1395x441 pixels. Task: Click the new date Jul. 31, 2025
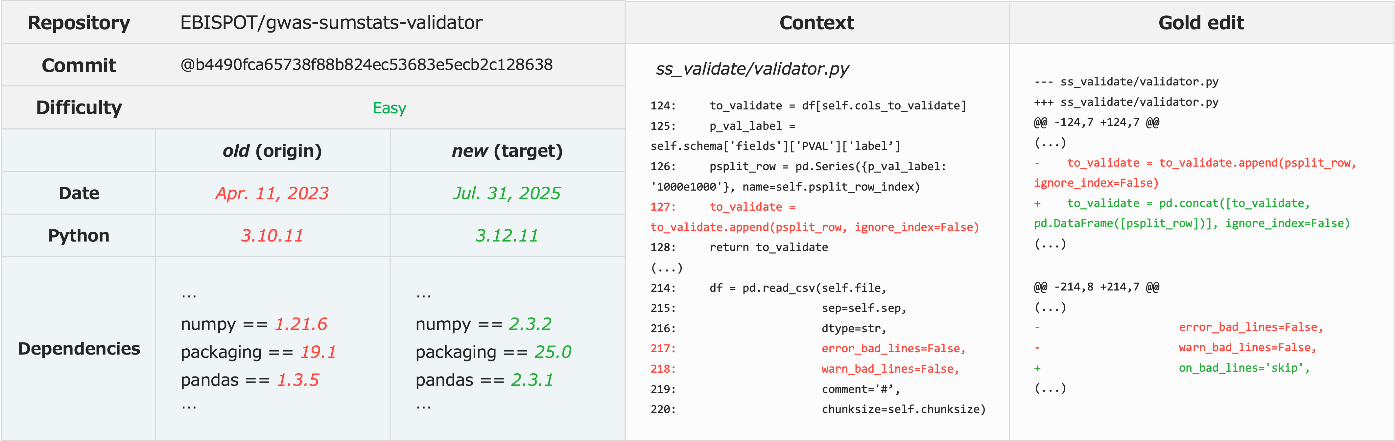506,193
